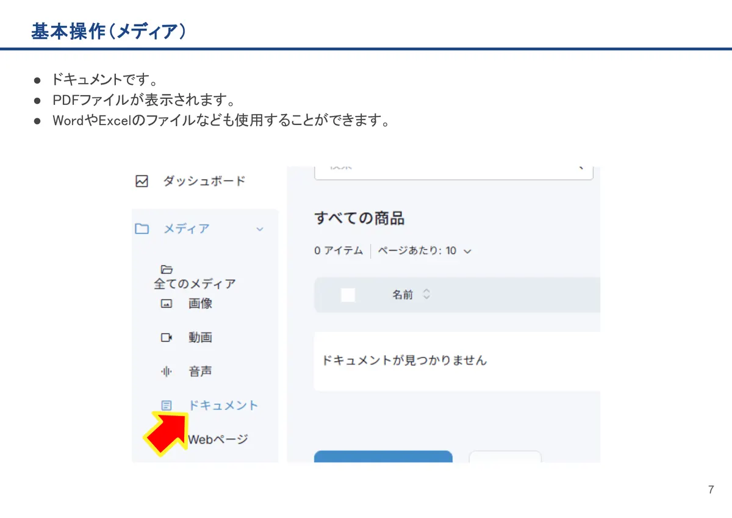Click the open folder icon above 全てのメディア
The width and height of the screenshot is (732, 518).
pos(167,269)
